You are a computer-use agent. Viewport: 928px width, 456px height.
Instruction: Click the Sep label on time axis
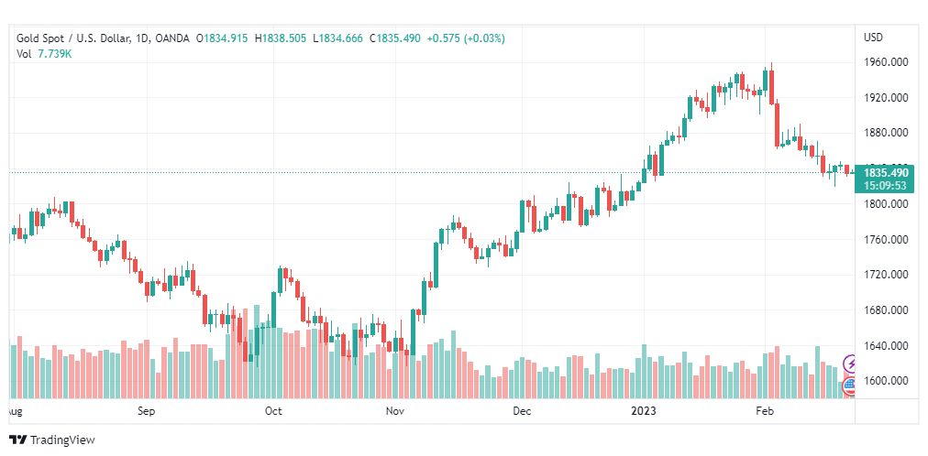click(146, 411)
